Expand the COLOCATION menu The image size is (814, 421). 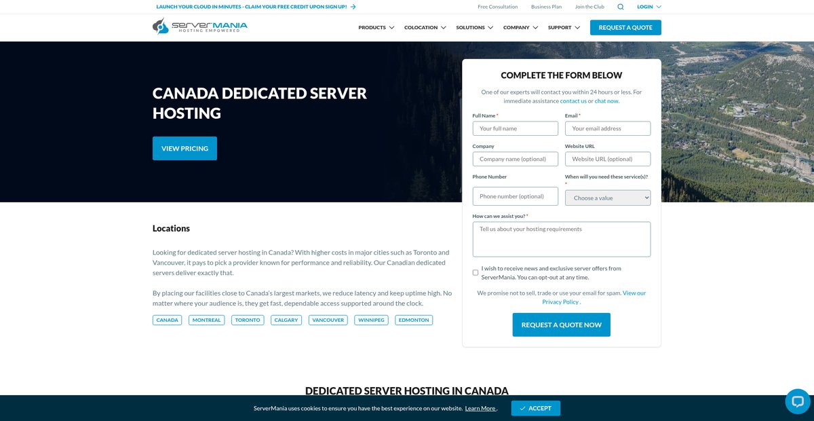(425, 28)
